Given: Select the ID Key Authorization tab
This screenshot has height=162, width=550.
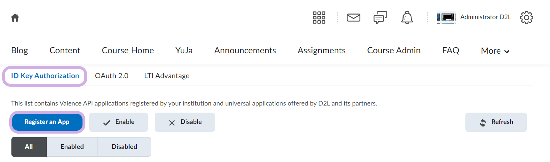Looking at the screenshot, I should (45, 76).
